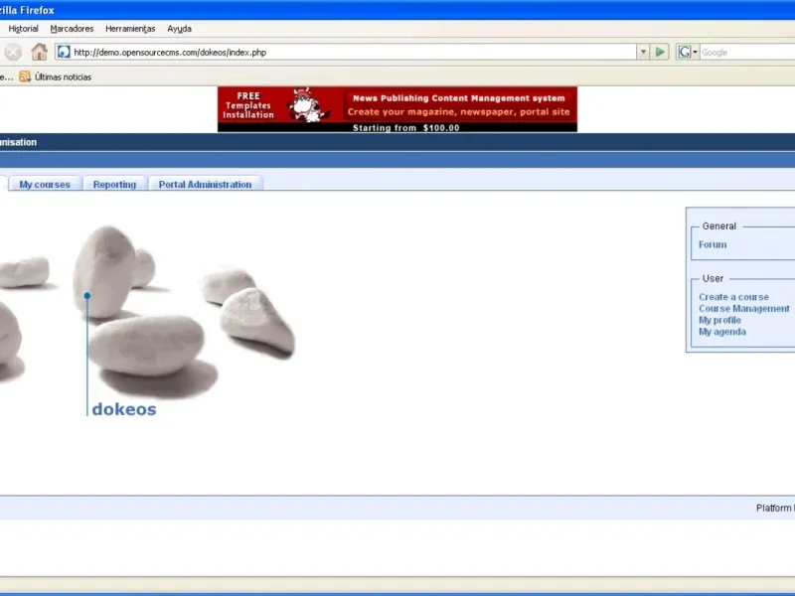Click the page favicon in address bar

[64, 52]
